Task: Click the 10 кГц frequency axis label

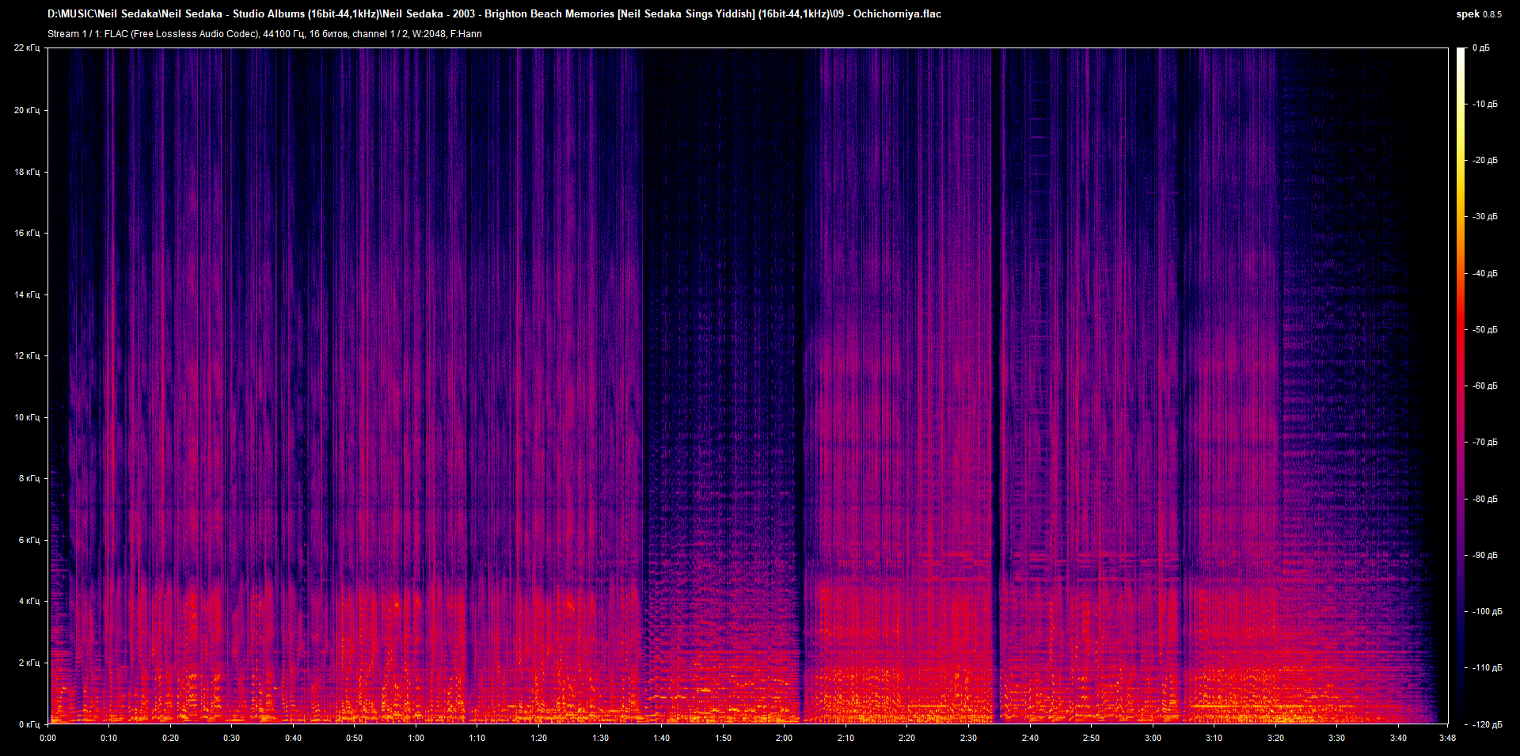Action: click(x=27, y=417)
